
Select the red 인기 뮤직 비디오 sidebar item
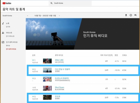[11, 49]
